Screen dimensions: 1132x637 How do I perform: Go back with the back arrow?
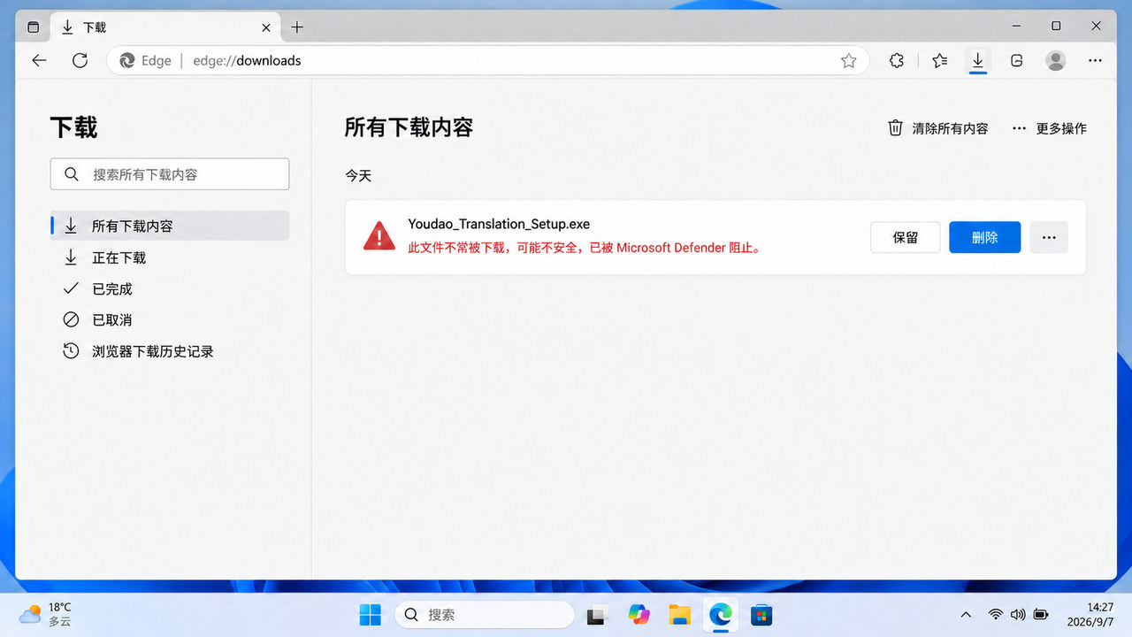(x=39, y=60)
